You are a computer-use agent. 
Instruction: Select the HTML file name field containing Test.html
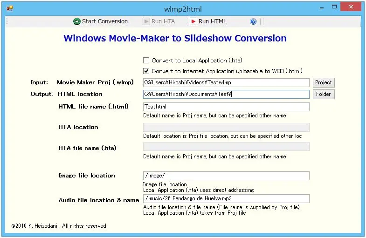pyautogui.click(x=226, y=107)
